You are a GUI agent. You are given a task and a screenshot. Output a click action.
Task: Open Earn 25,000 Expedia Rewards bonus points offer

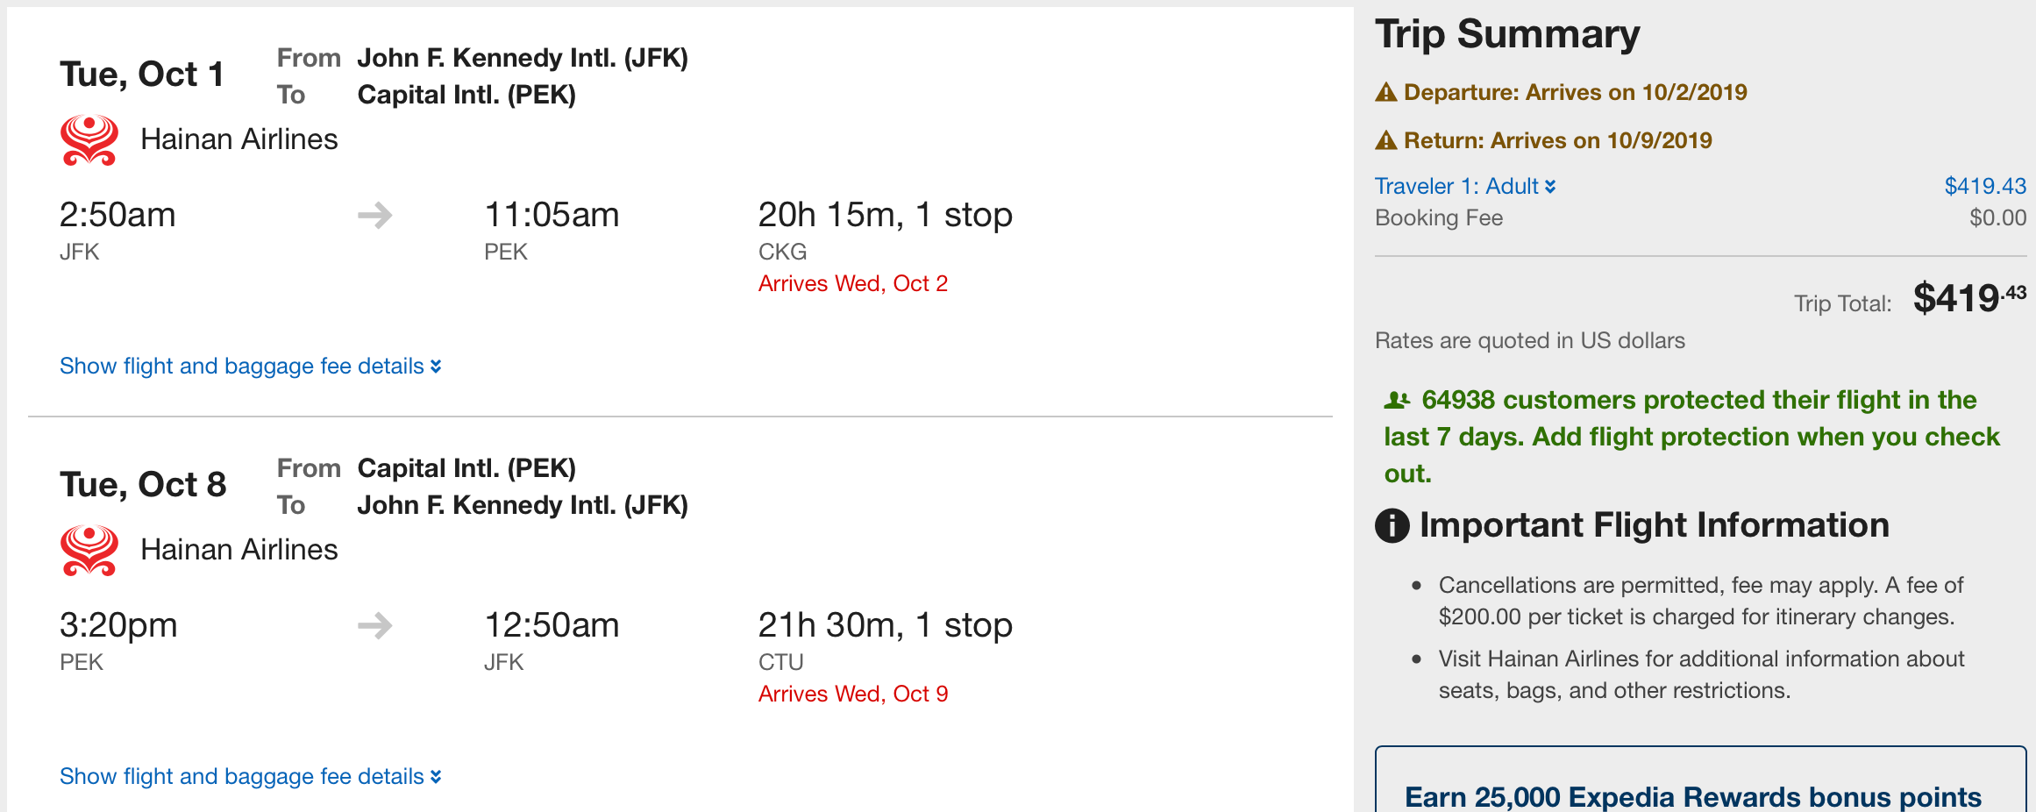1692,796
